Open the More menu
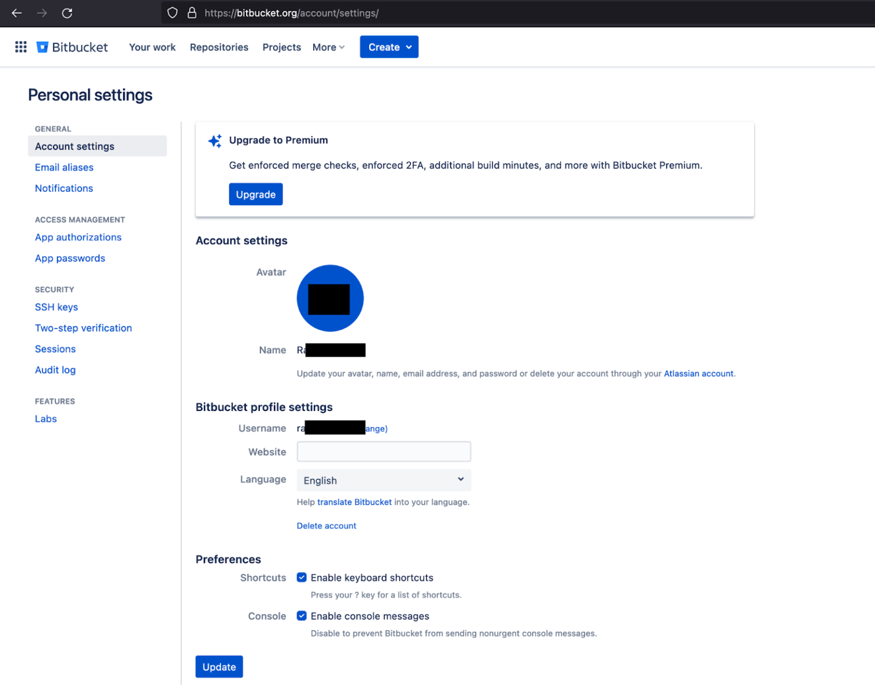875x685 pixels. pos(328,47)
